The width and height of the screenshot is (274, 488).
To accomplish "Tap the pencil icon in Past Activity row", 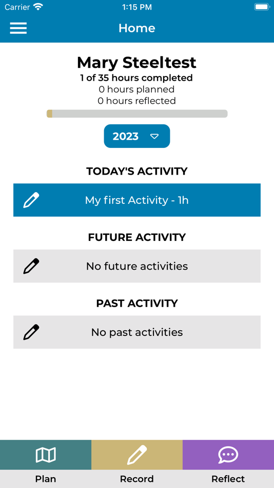I will tap(31, 332).
